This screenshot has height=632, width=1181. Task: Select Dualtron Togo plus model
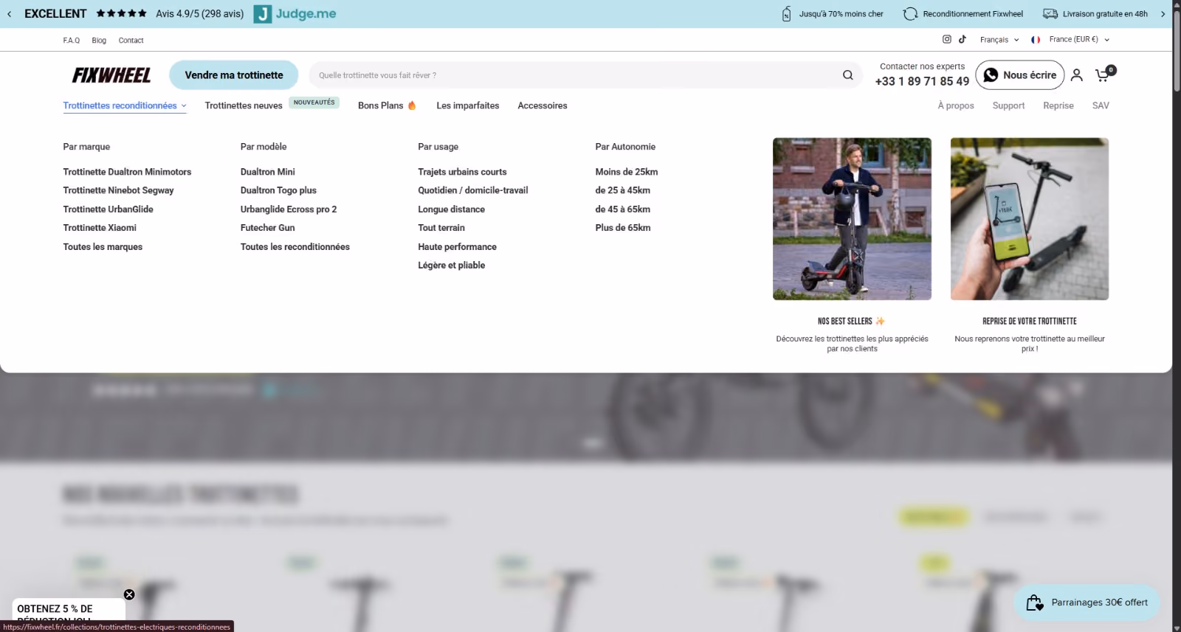[x=278, y=190]
